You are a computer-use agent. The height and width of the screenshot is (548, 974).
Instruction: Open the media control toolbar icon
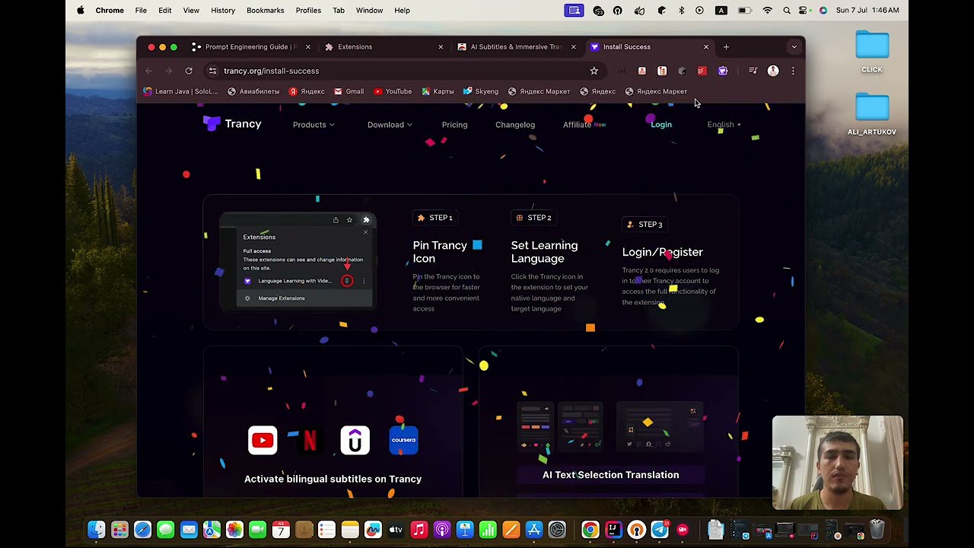753,71
